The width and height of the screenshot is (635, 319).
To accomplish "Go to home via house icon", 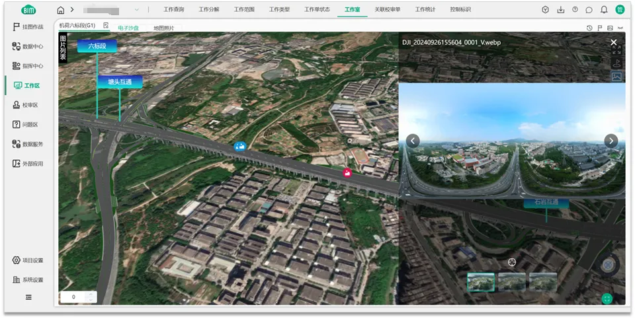I will (61, 10).
